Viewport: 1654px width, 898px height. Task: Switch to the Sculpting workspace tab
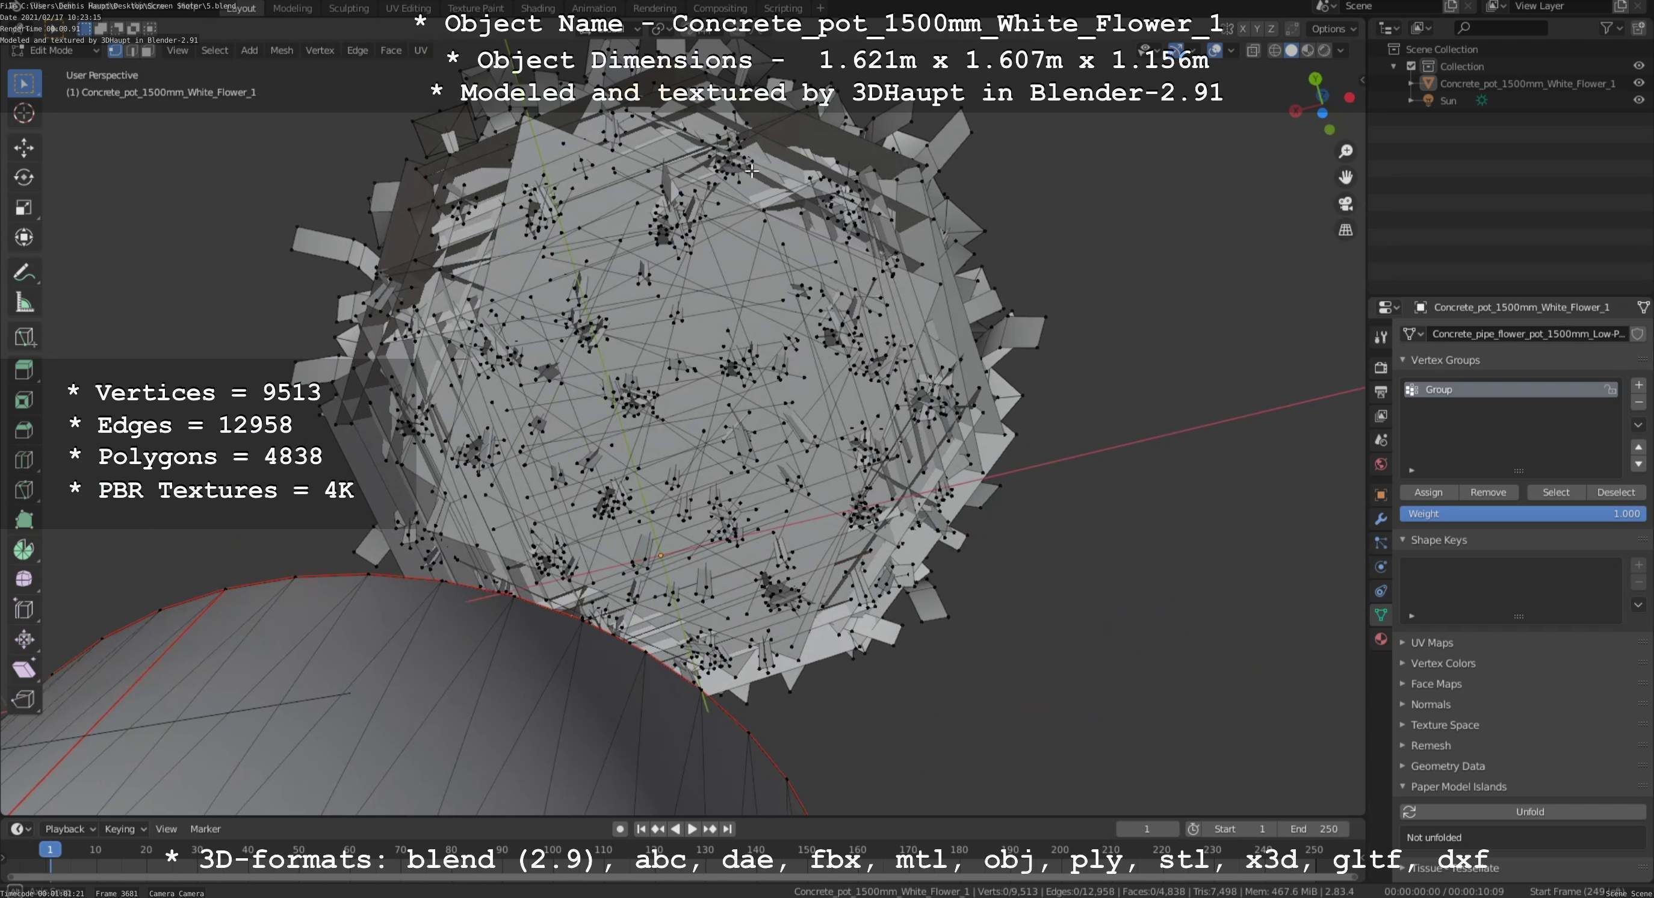pyautogui.click(x=348, y=8)
